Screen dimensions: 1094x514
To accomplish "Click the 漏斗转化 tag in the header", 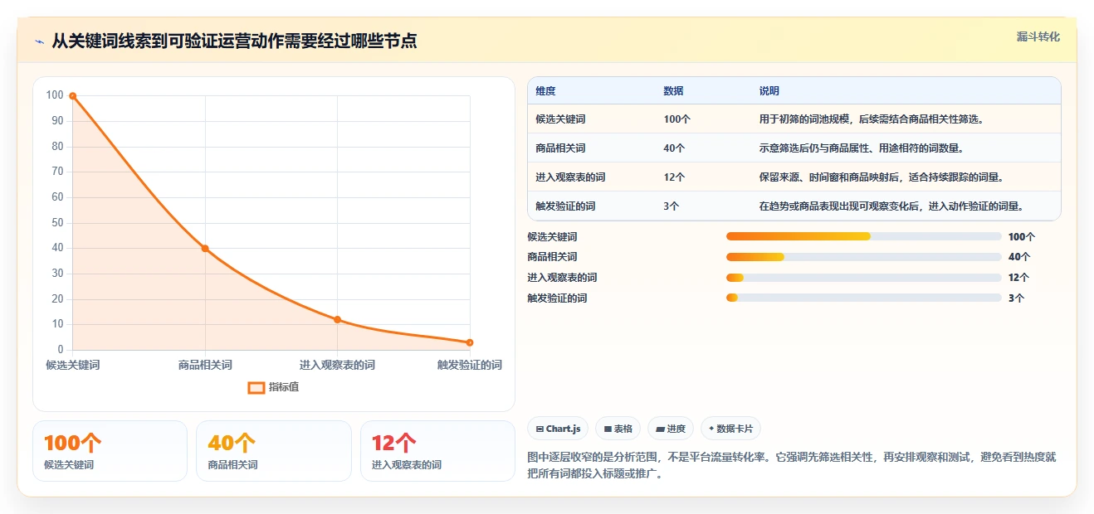I will coord(1038,36).
